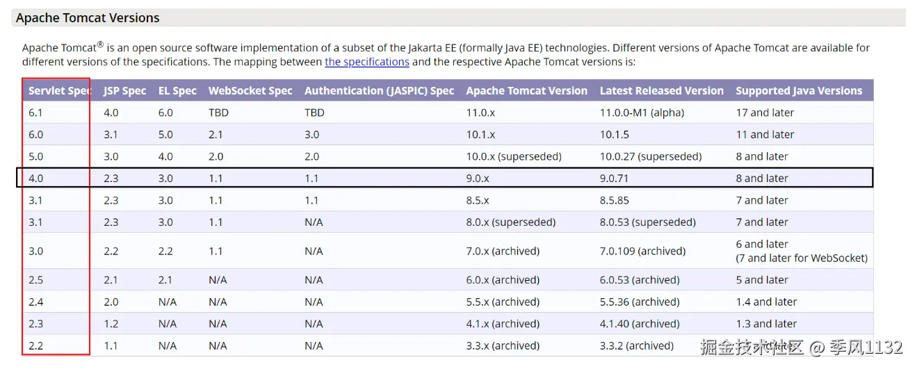Open the specifications hyperlink
This screenshot has height=369, width=915.
click(366, 62)
